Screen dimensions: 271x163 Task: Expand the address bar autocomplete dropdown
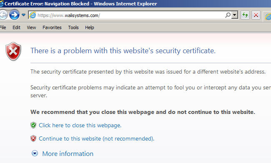(x=235, y=15)
